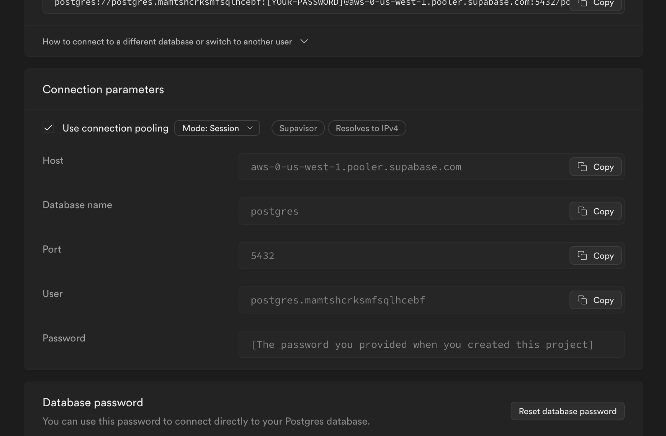The height and width of the screenshot is (436, 666).
Task: Click the Database password heading
Action: click(93, 403)
